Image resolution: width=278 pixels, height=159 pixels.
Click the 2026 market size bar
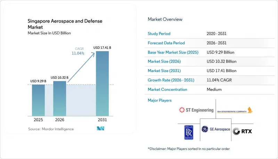(59, 98)
